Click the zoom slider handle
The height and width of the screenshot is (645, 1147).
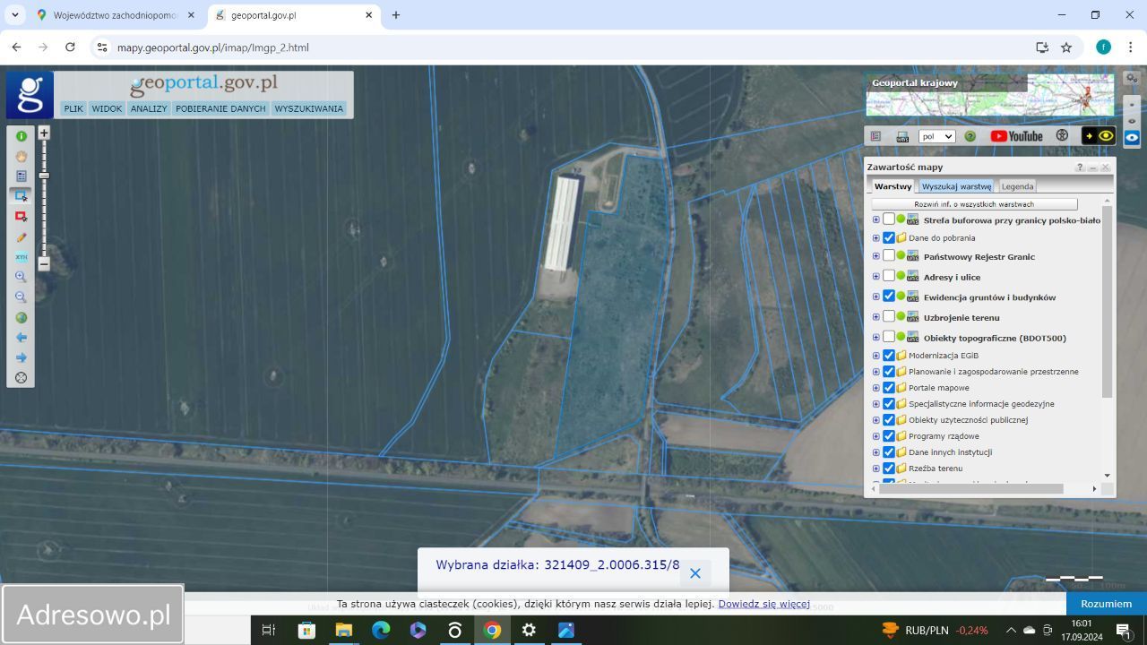click(x=44, y=176)
